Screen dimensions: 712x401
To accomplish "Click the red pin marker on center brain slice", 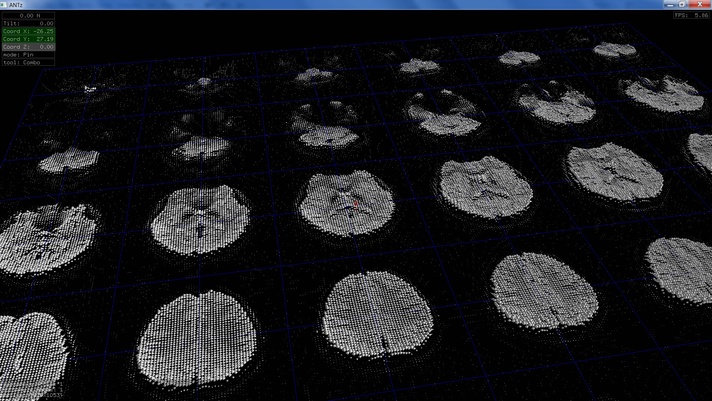I will 356,204.
